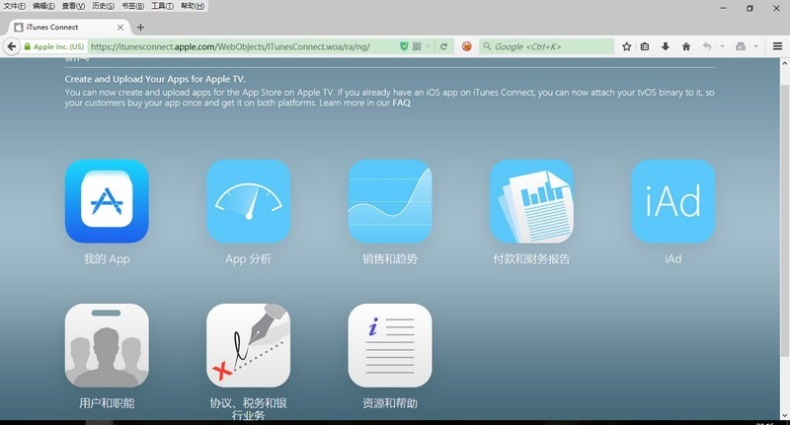
Task: Click the bookmark star icon
Action: 626,46
